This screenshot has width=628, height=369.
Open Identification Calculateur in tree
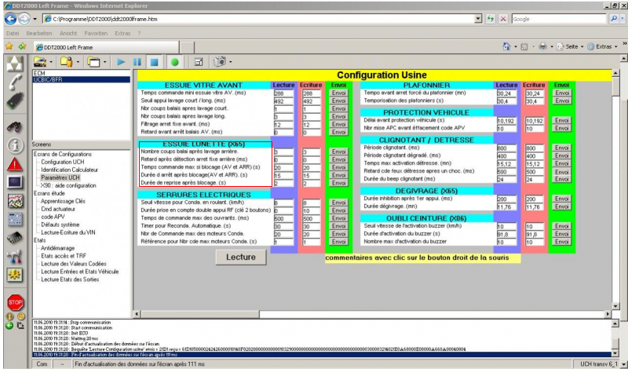(69, 170)
